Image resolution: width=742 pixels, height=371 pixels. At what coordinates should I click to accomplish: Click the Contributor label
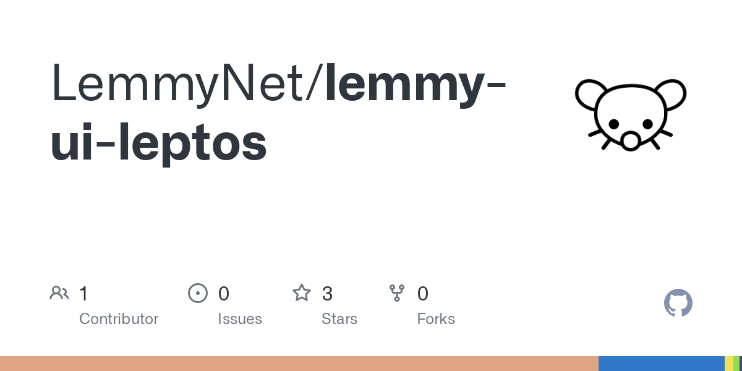119,318
